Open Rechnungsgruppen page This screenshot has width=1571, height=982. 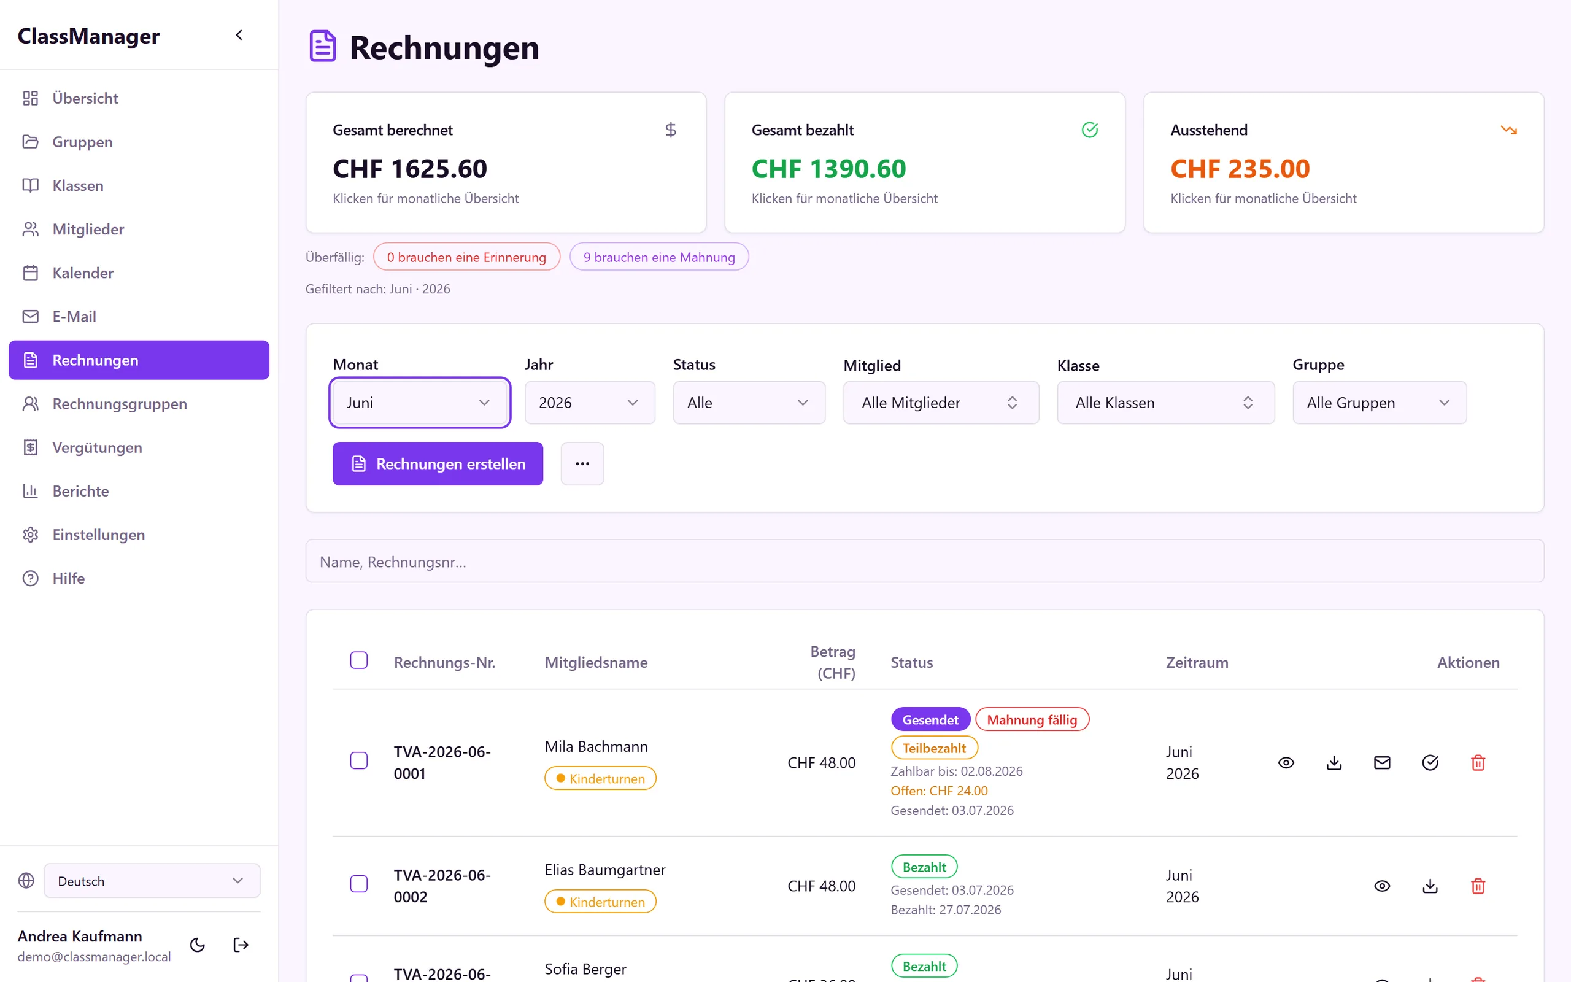tap(139, 404)
